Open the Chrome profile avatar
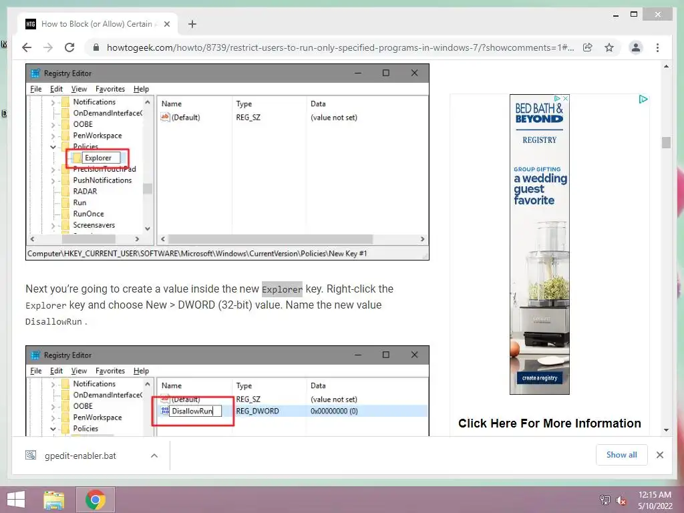The height and width of the screenshot is (513, 684). (636, 47)
